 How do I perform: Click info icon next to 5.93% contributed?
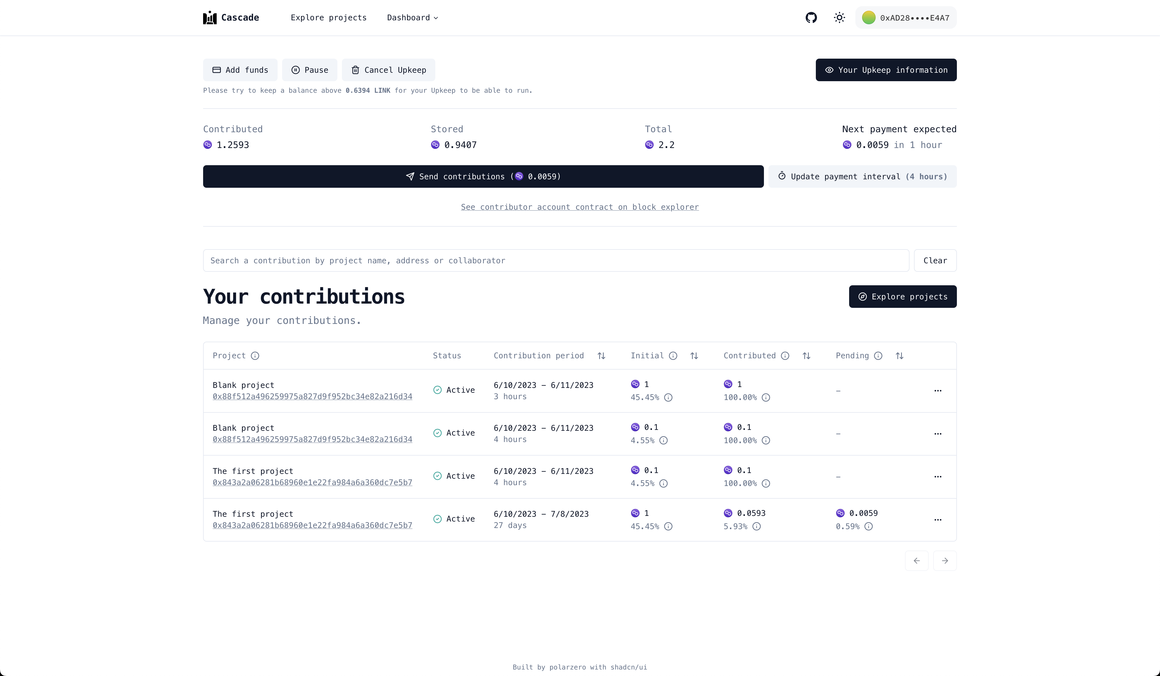click(x=756, y=527)
